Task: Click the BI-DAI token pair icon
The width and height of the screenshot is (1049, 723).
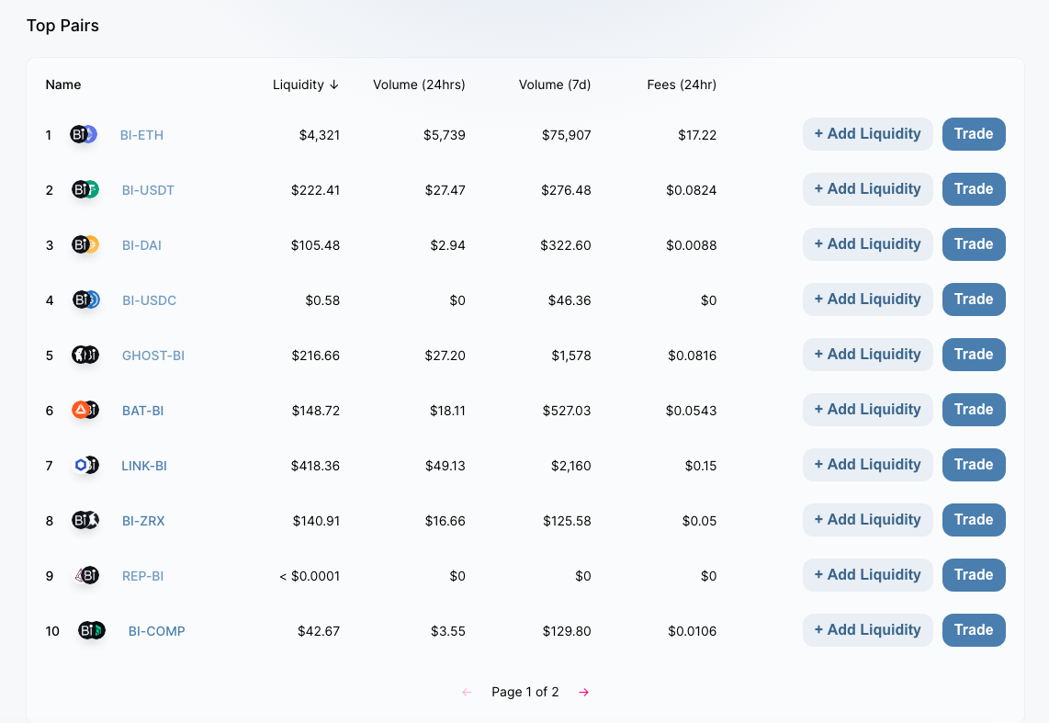Action: coord(85,244)
